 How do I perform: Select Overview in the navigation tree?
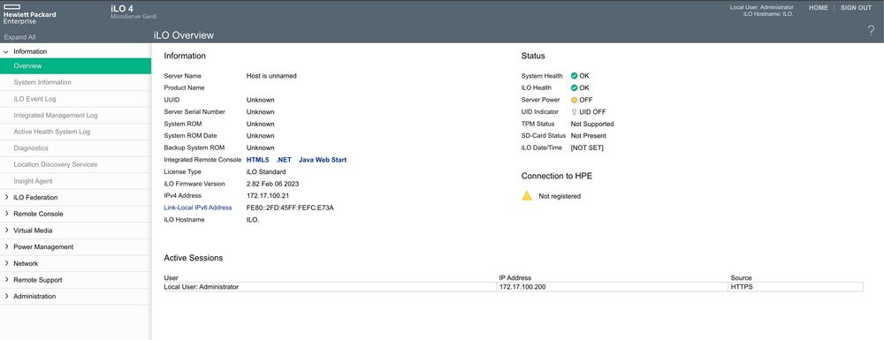(x=75, y=66)
